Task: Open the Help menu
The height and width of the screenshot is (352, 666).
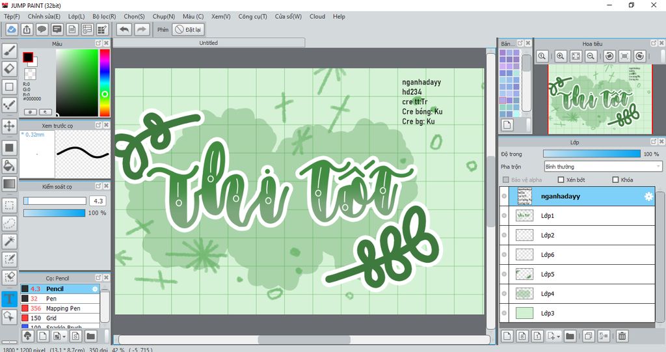Action: [339, 16]
